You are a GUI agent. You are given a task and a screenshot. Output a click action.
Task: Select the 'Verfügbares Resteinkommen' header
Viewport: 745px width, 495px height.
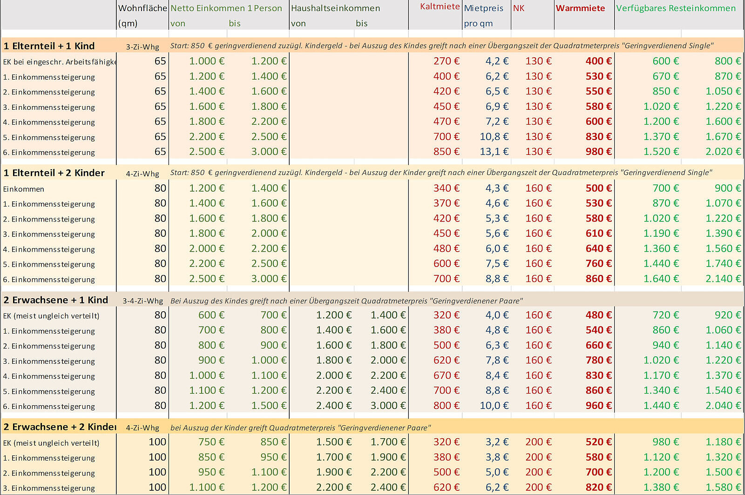[x=676, y=8]
